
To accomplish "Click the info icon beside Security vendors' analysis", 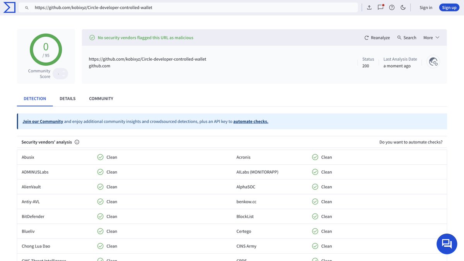I will [x=77, y=142].
